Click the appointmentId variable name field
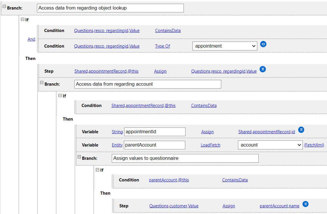This screenshot has height=214, width=327. click(x=155, y=132)
